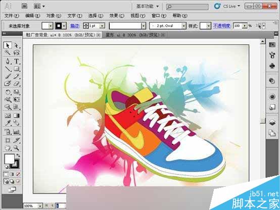Select the Slice tool
The width and height of the screenshot is (280, 210).
click(17, 140)
